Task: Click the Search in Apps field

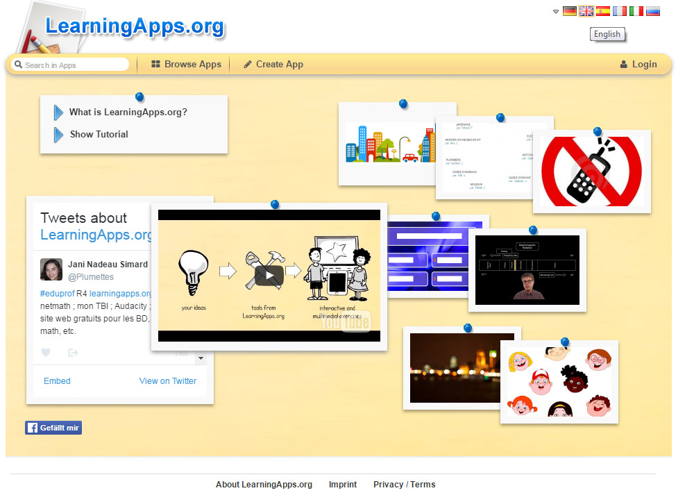Action: [x=70, y=65]
